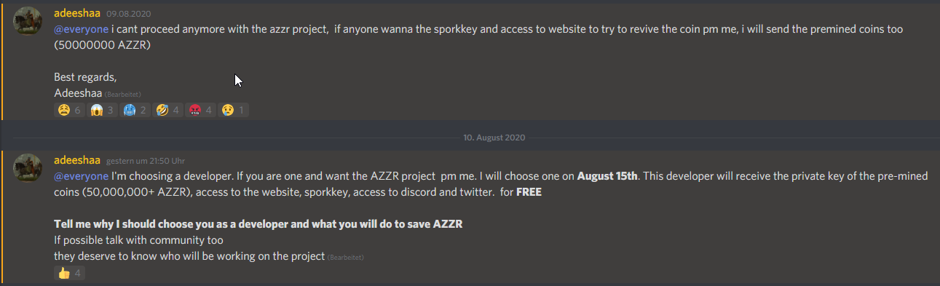This screenshot has width=940, height=286.
Task: Click the bold 'Tell me why I should choose you' line
Action: [x=258, y=224]
